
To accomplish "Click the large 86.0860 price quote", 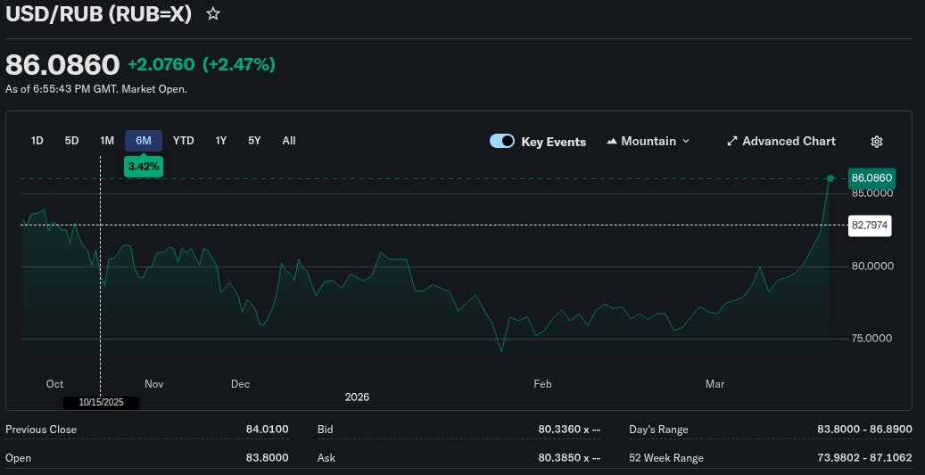I will (62, 65).
